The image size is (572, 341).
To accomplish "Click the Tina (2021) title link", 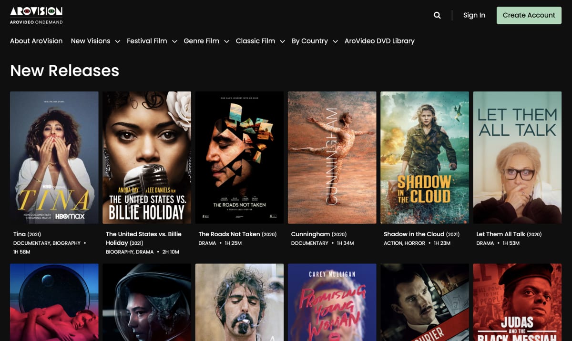I will (x=26, y=234).
